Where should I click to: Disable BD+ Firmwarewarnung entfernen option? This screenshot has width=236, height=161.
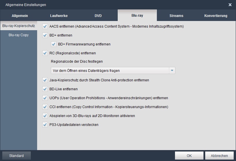[54, 44]
